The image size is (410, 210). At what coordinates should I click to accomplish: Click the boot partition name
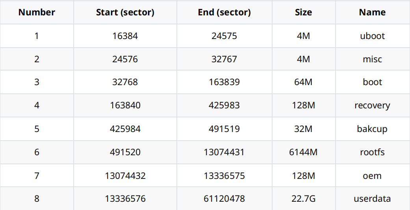pos(372,82)
